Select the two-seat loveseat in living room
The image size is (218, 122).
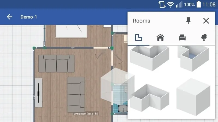pos(76,95)
